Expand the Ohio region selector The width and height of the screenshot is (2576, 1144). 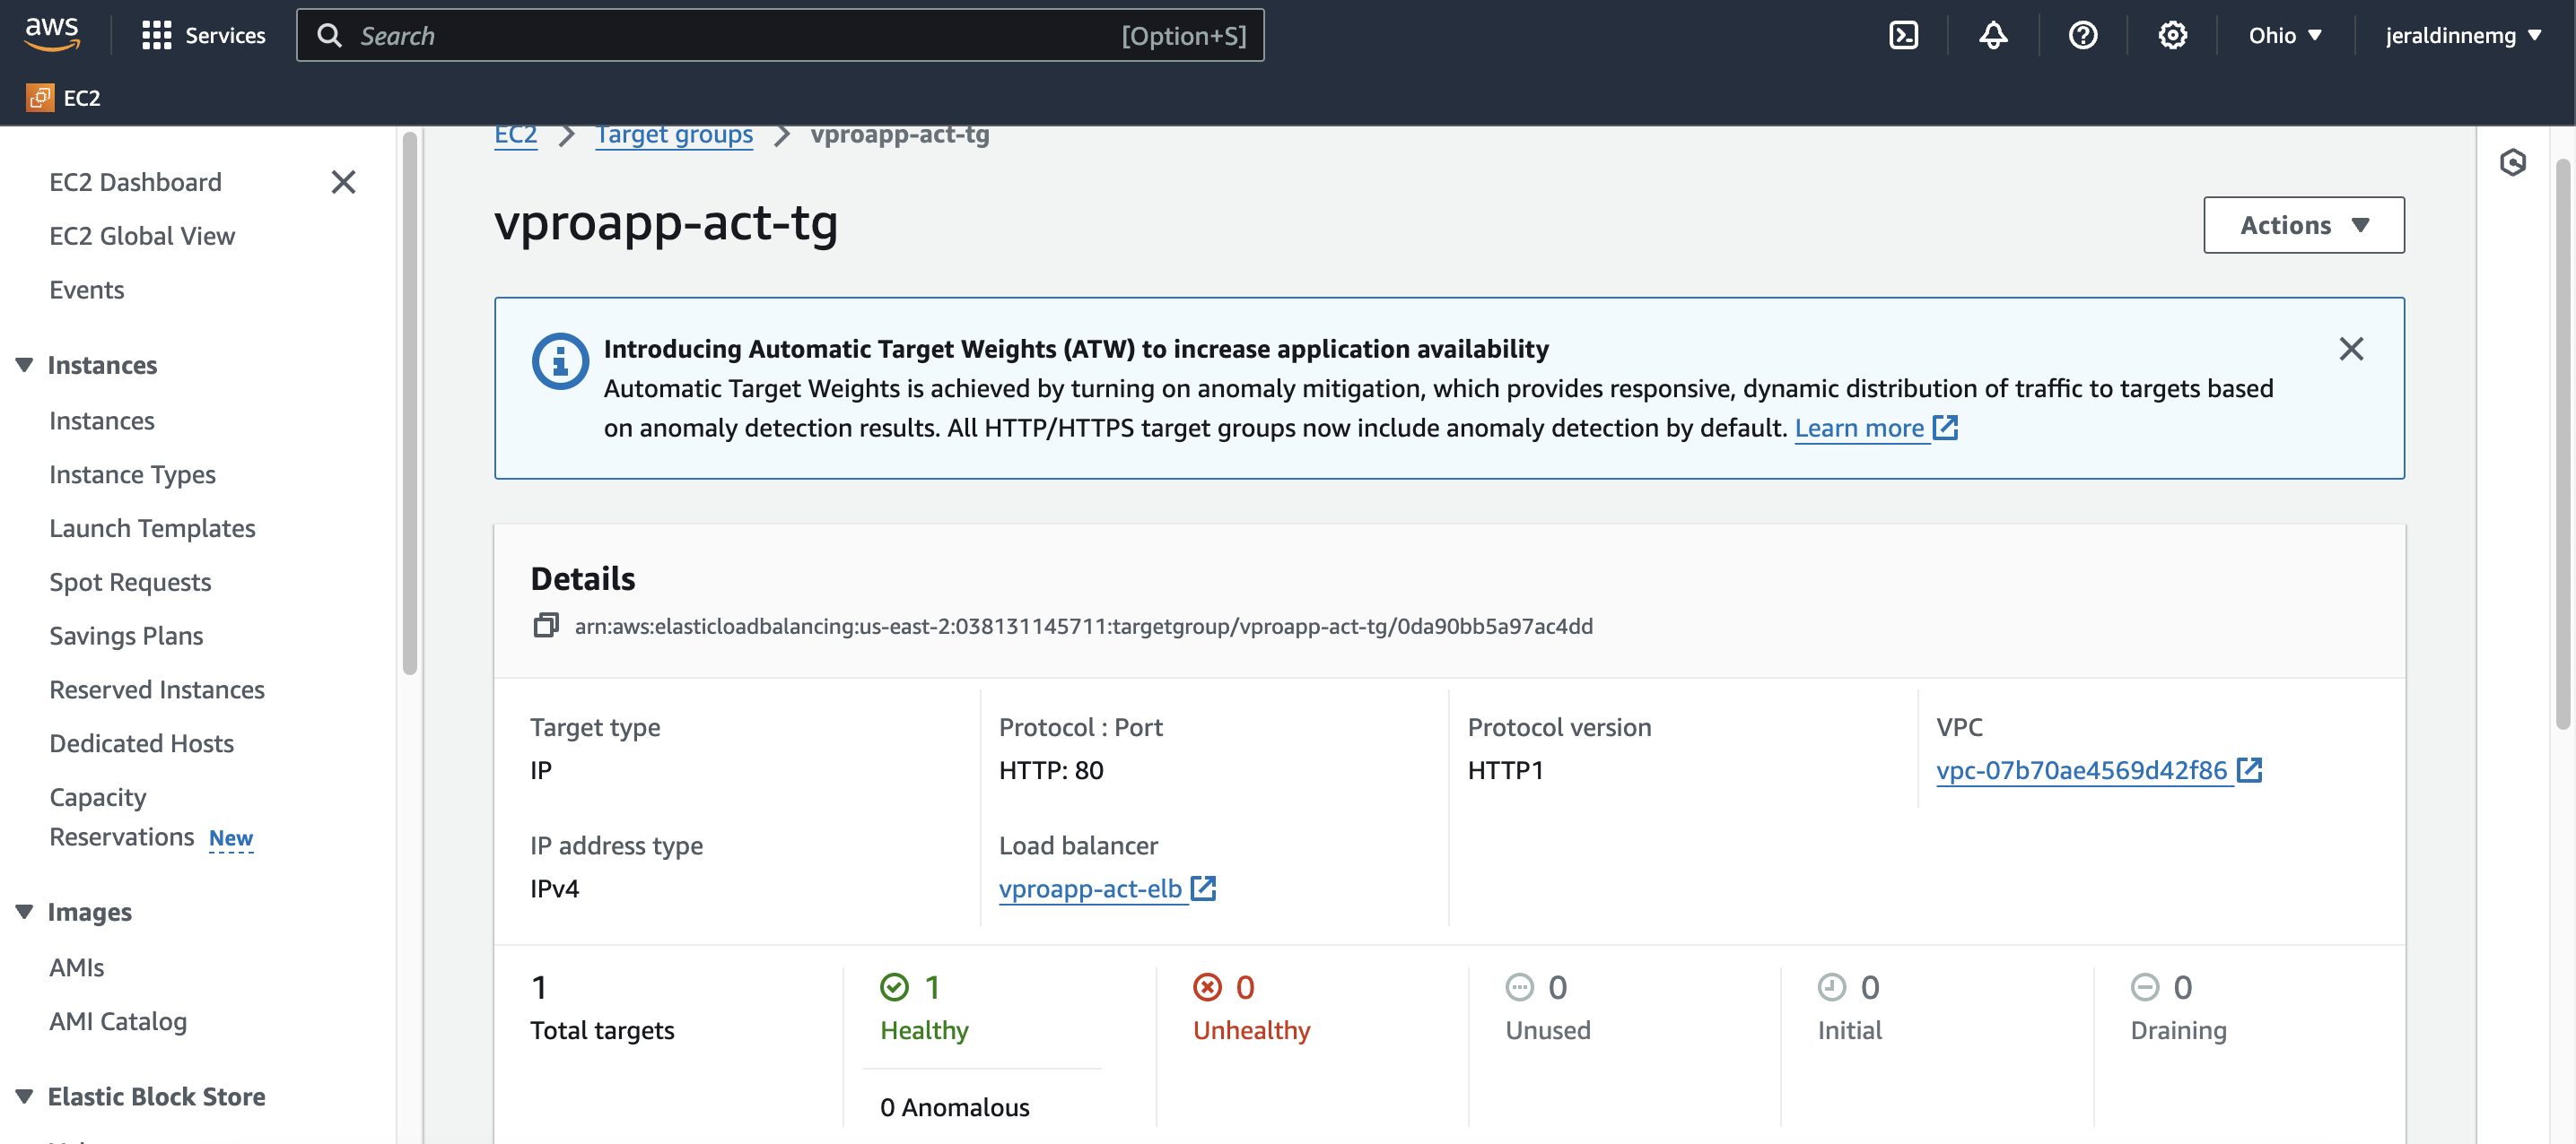[2285, 36]
